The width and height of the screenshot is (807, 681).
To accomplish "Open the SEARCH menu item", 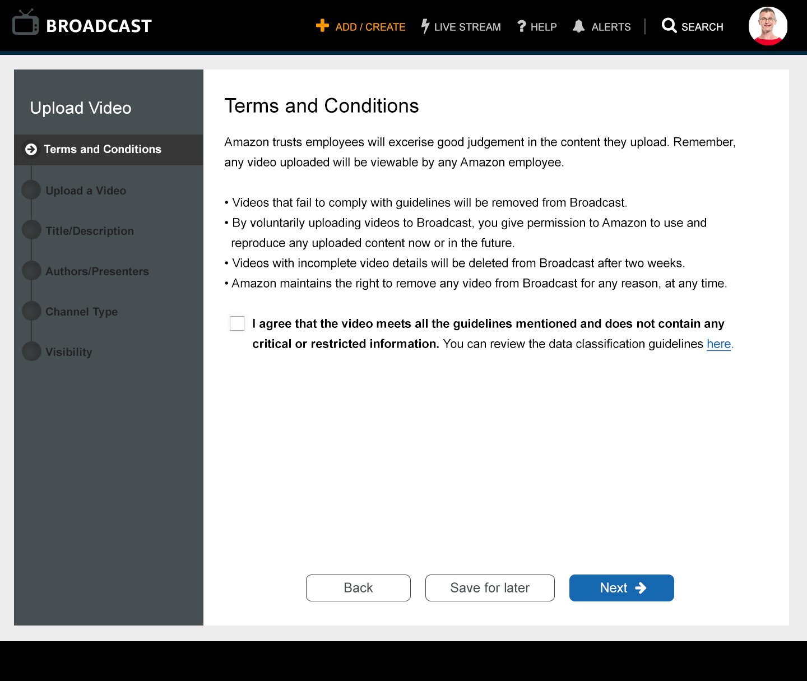I will (x=702, y=27).
